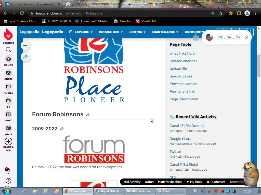Click the Logopedia wordmark in header
Viewport: 261px width, 195px height.
53,32
